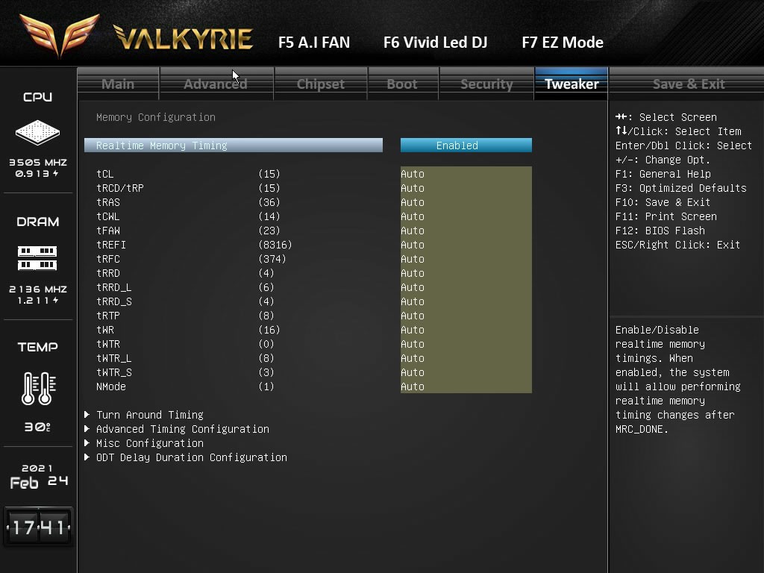Click the 17:41 flip clock widget

(x=38, y=527)
